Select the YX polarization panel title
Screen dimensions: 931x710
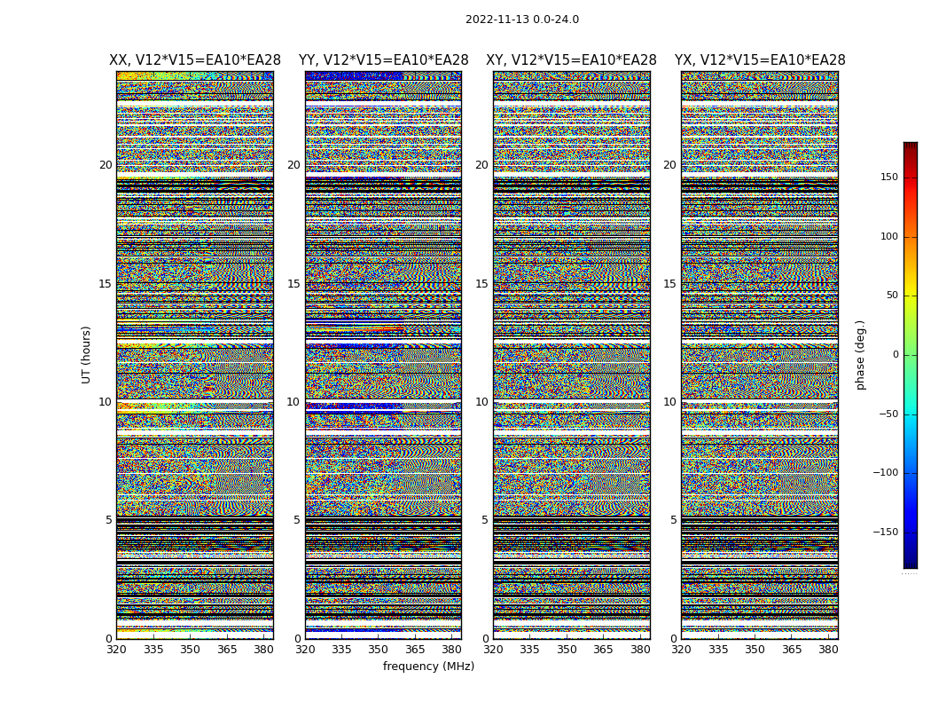coord(760,60)
